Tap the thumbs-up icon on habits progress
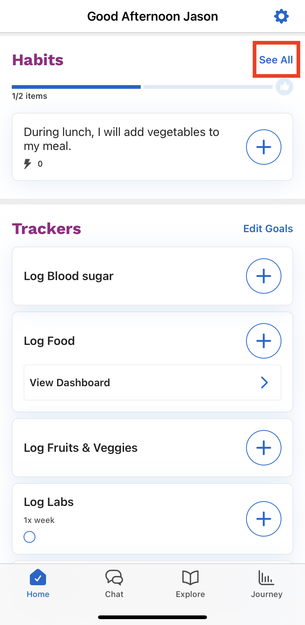Screen dimensions: 305x625 tap(284, 87)
